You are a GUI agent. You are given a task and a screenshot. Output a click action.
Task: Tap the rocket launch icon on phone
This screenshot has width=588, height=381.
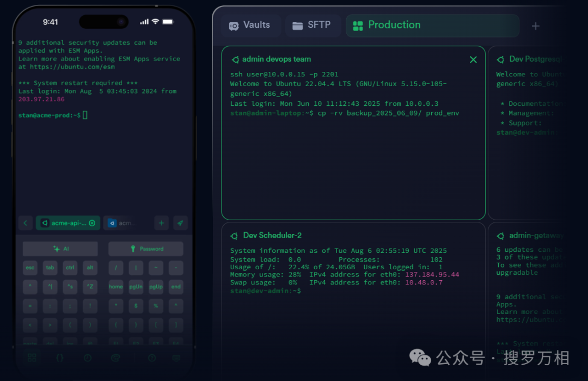[180, 223]
